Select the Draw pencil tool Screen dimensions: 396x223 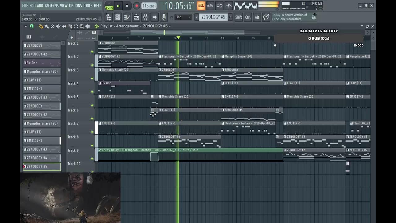(41, 26)
